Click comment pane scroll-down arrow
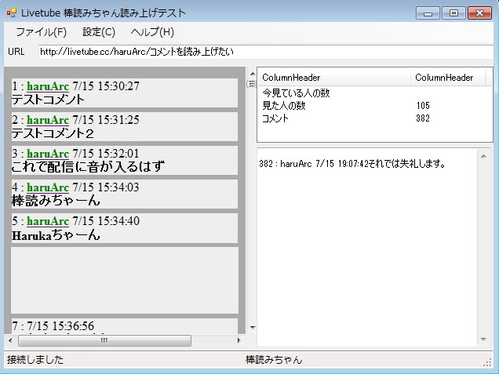499x374 pixels. (253, 327)
